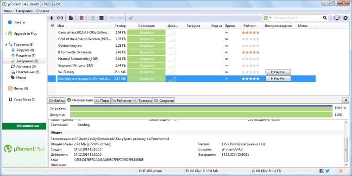Click the Обновление button
Image resolution: width=352 pixels, height=176 pixels.
pos(25,126)
